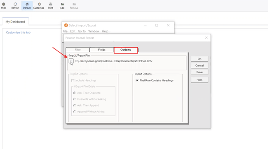Open the file browse button beside file path
The height and width of the screenshot is (149, 268).
click(x=71, y=61)
